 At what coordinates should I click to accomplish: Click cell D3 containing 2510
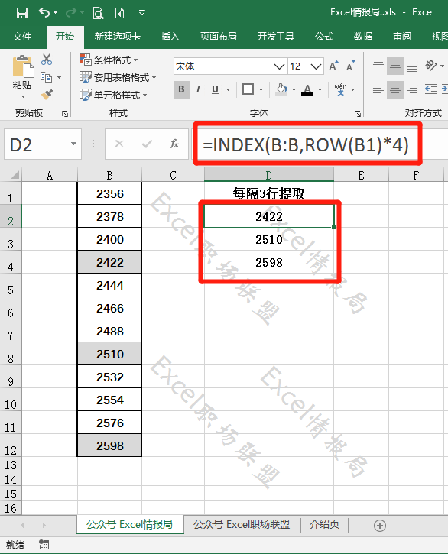(269, 239)
